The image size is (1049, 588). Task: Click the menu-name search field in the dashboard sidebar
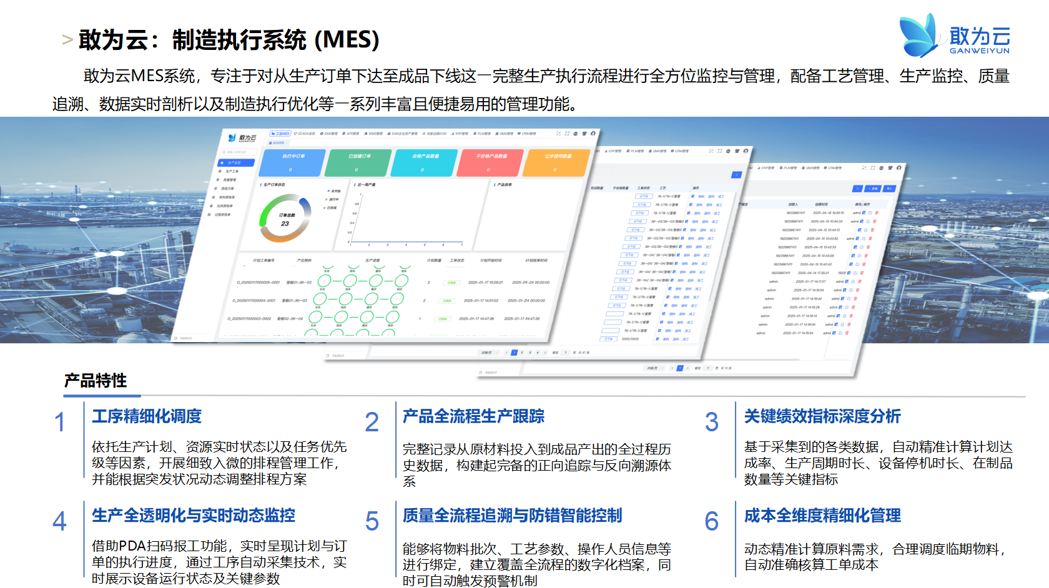click(239, 152)
